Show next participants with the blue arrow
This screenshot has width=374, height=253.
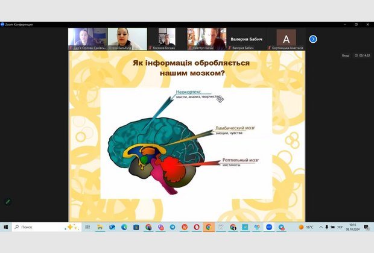313,39
